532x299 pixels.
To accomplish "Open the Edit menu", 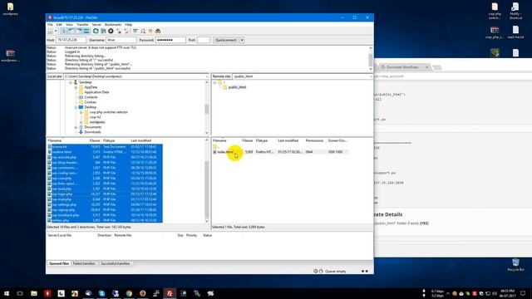I will click(59, 25).
